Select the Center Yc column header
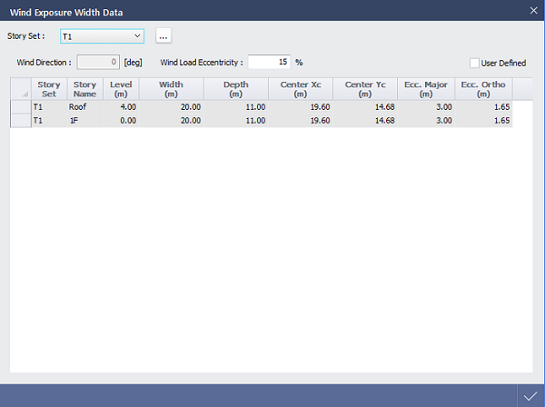Image resolution: width=545 pixels, height=407 pixels. 365,89
